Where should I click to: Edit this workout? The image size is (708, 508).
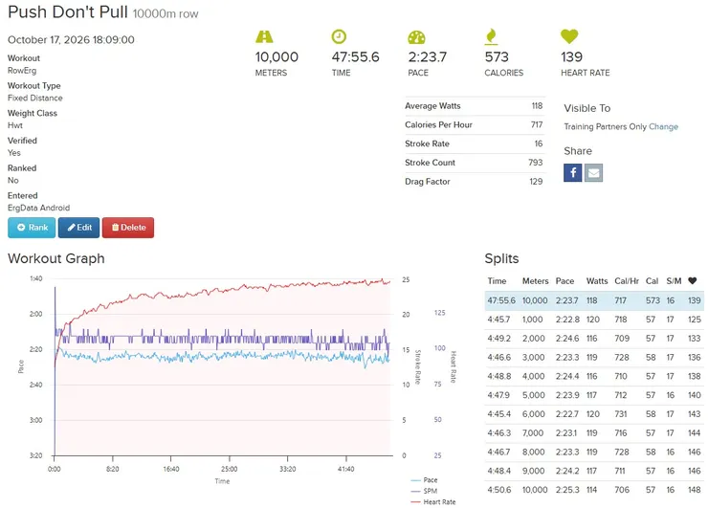[79, 228]
